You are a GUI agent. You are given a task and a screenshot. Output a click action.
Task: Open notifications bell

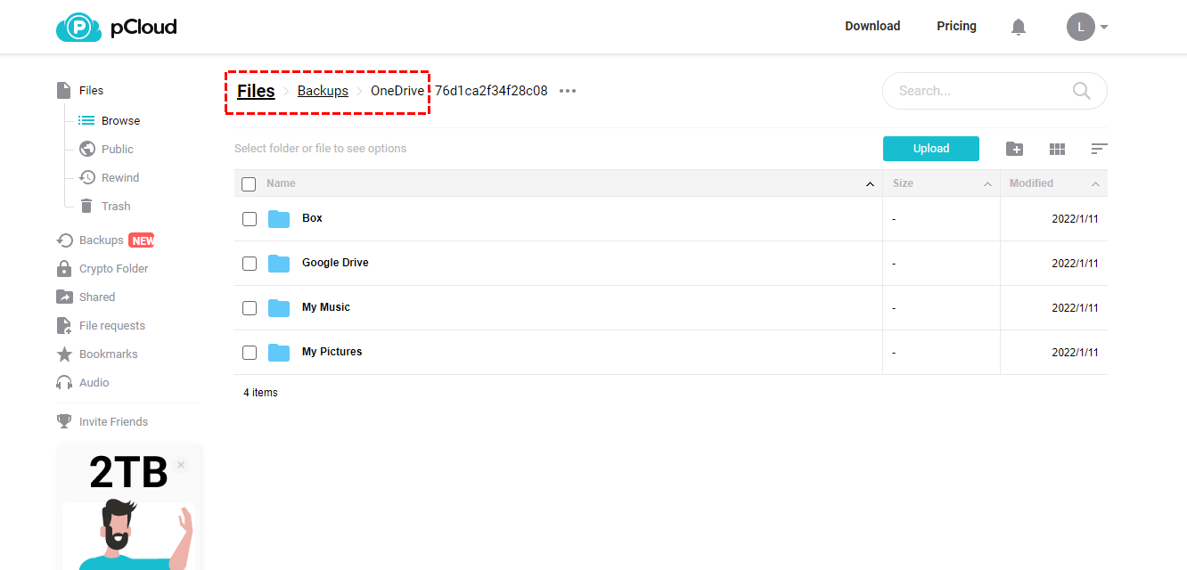point(1019,27)
